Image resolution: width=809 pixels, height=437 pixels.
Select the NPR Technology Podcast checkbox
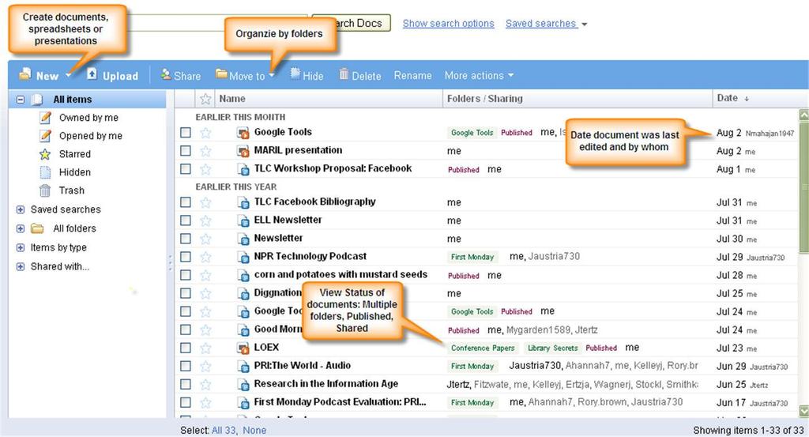pyautogui.click(x=186, y=257)
